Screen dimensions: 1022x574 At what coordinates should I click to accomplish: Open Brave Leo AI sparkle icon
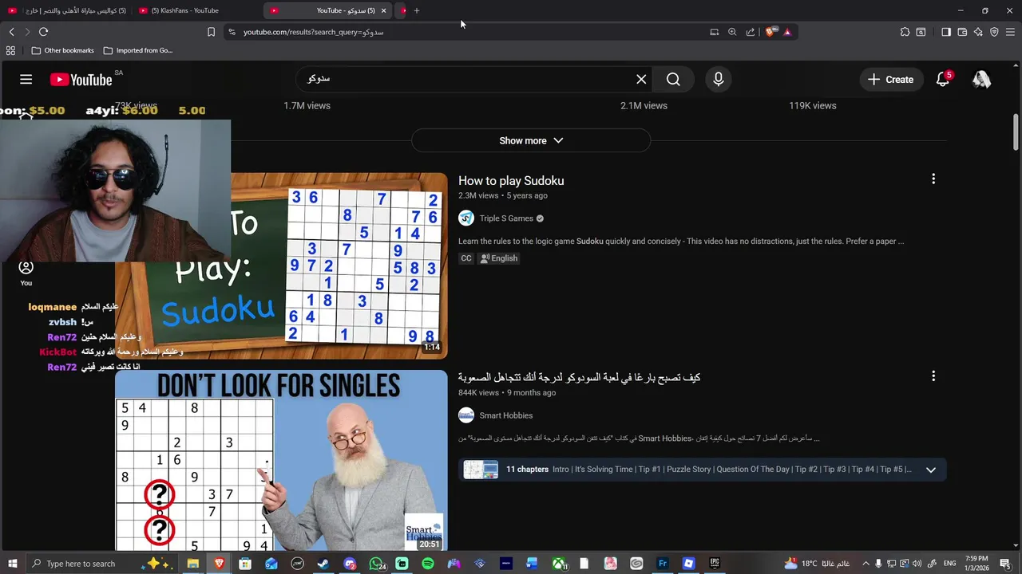click(978, 32)
